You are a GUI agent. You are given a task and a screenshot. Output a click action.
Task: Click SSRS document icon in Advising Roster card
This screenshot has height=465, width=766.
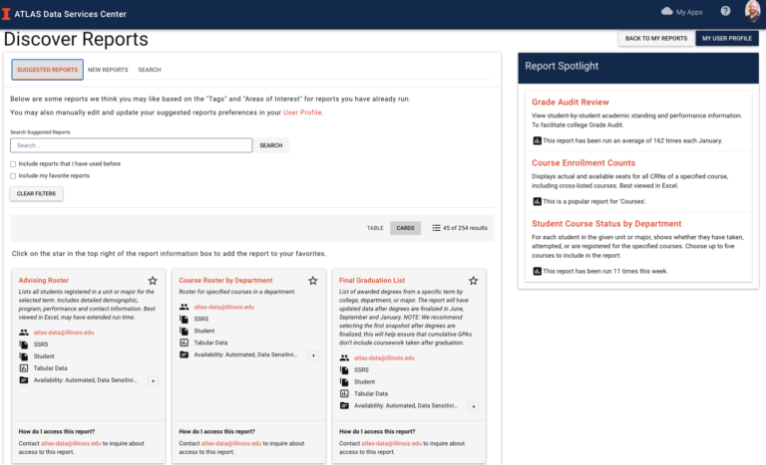point(24,344)
